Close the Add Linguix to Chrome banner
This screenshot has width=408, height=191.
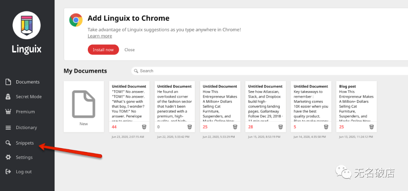click(x=129, y=50)
